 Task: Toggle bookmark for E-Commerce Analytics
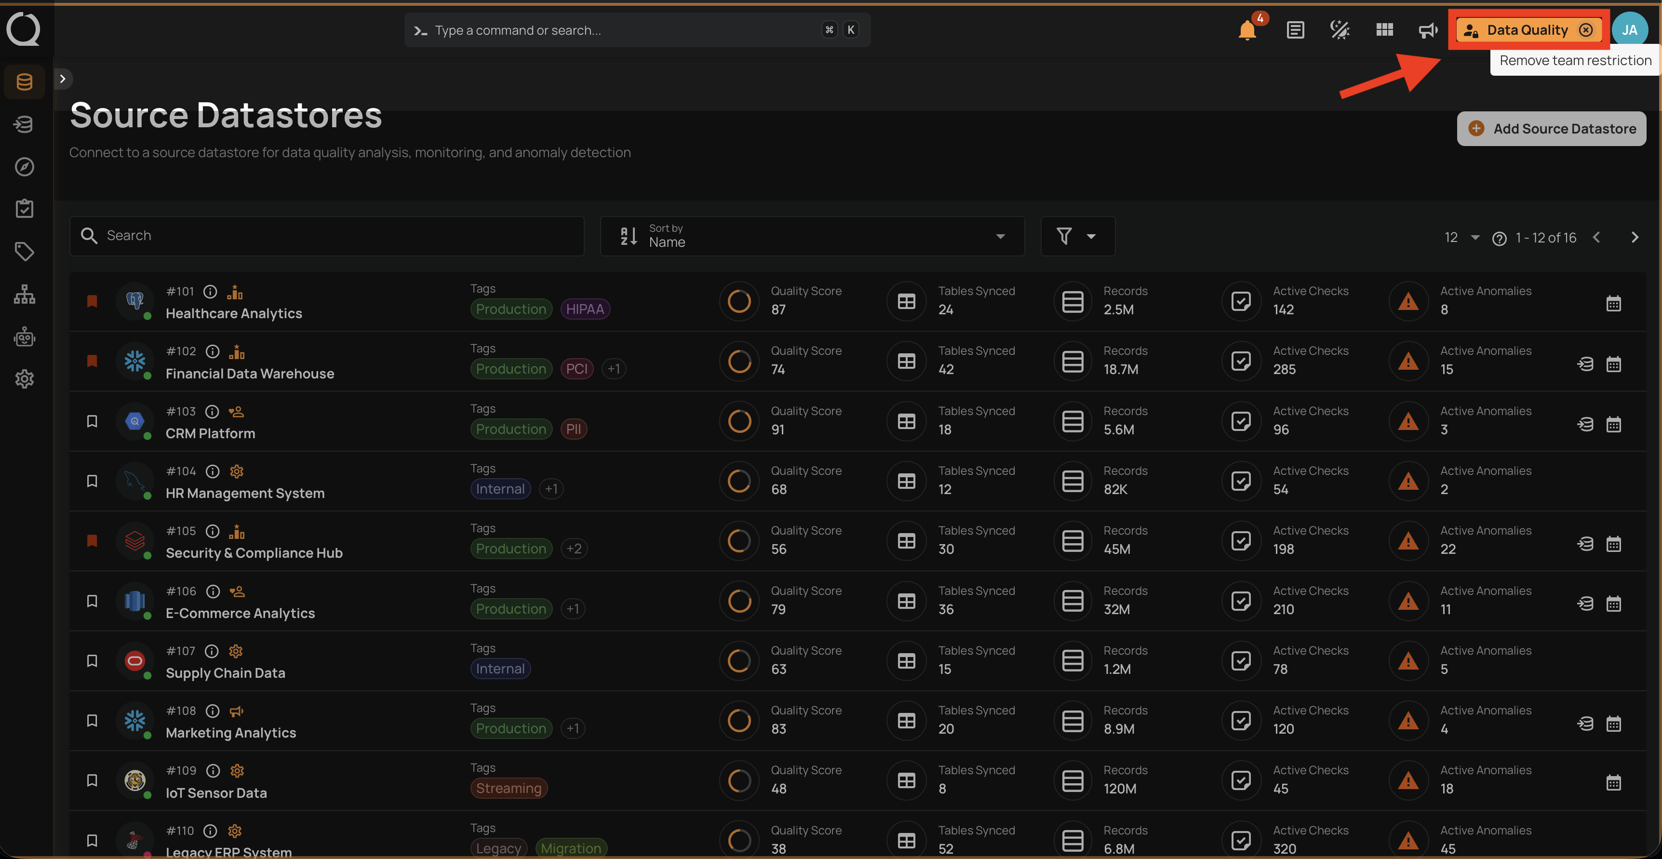tap(92, 602)
